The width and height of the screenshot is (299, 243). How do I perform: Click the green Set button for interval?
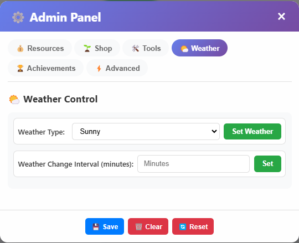click(268, 164)
